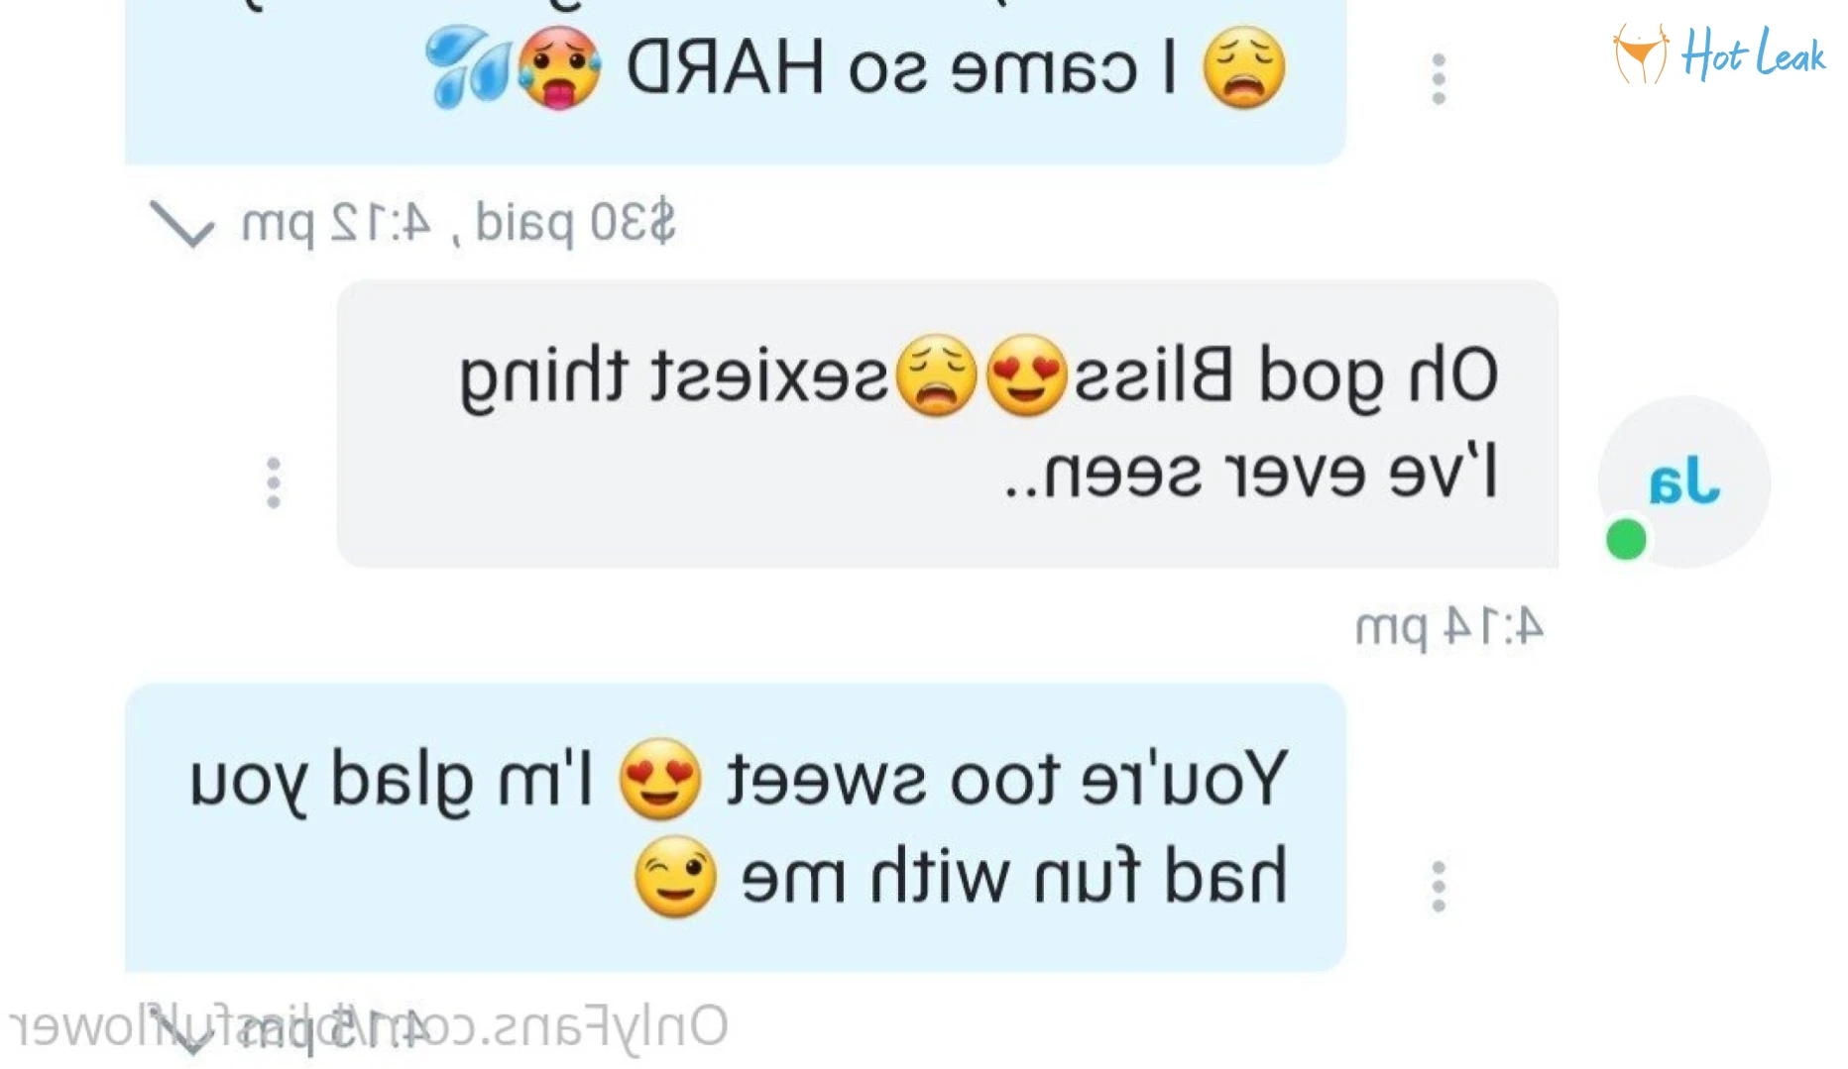Select the top blue message bubble

[x=736, y=81]
